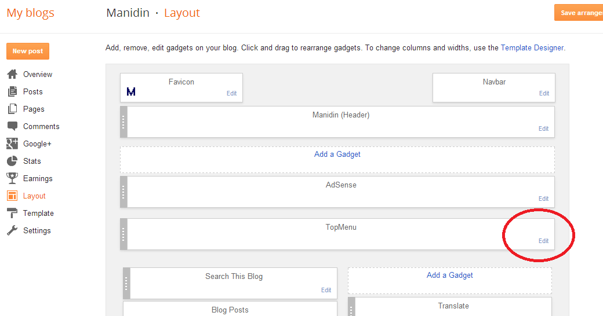
Task: Click the Template paint roller icon
Action: coord(12,213)
